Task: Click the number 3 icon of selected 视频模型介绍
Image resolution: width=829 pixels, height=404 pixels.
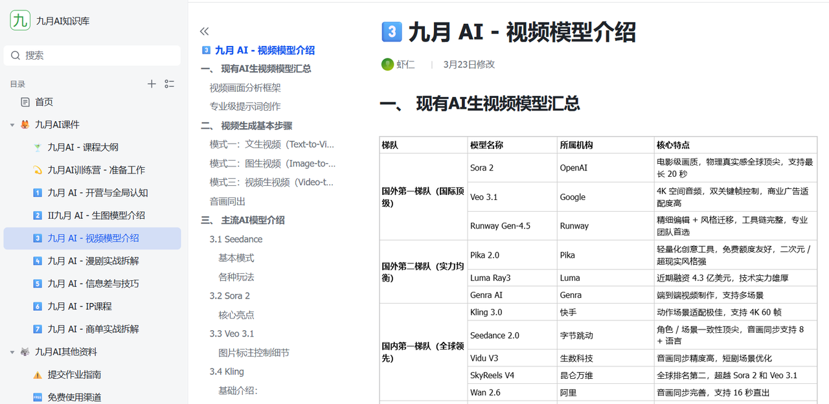Action: tap(38, 238)
